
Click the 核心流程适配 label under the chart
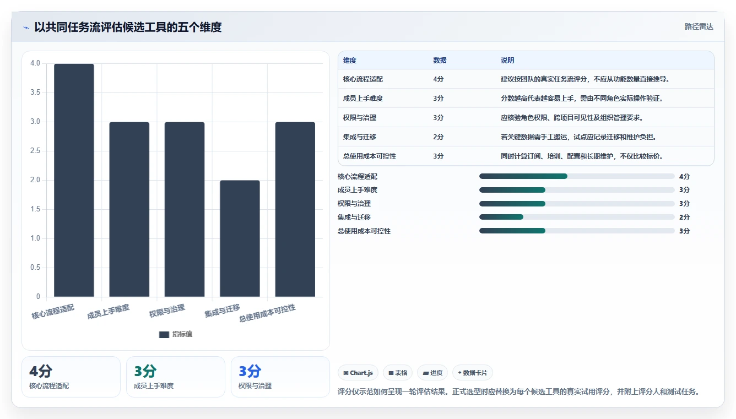(x=53, y=312)
